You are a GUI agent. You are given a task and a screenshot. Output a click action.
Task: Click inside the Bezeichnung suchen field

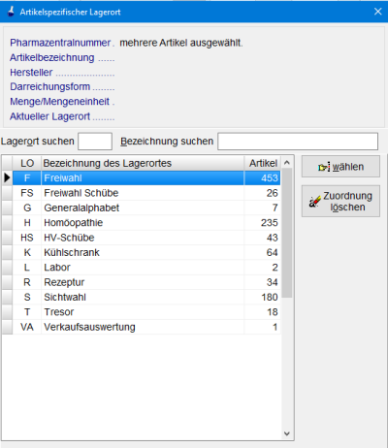coord(298,142)
